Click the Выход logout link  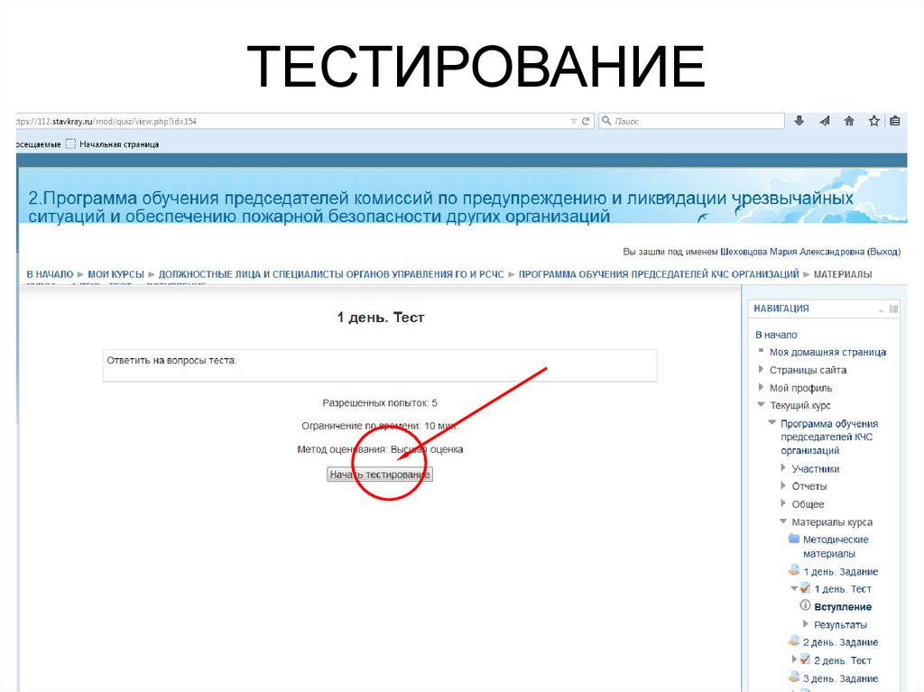pyautogui.click(x=883, y=253)
